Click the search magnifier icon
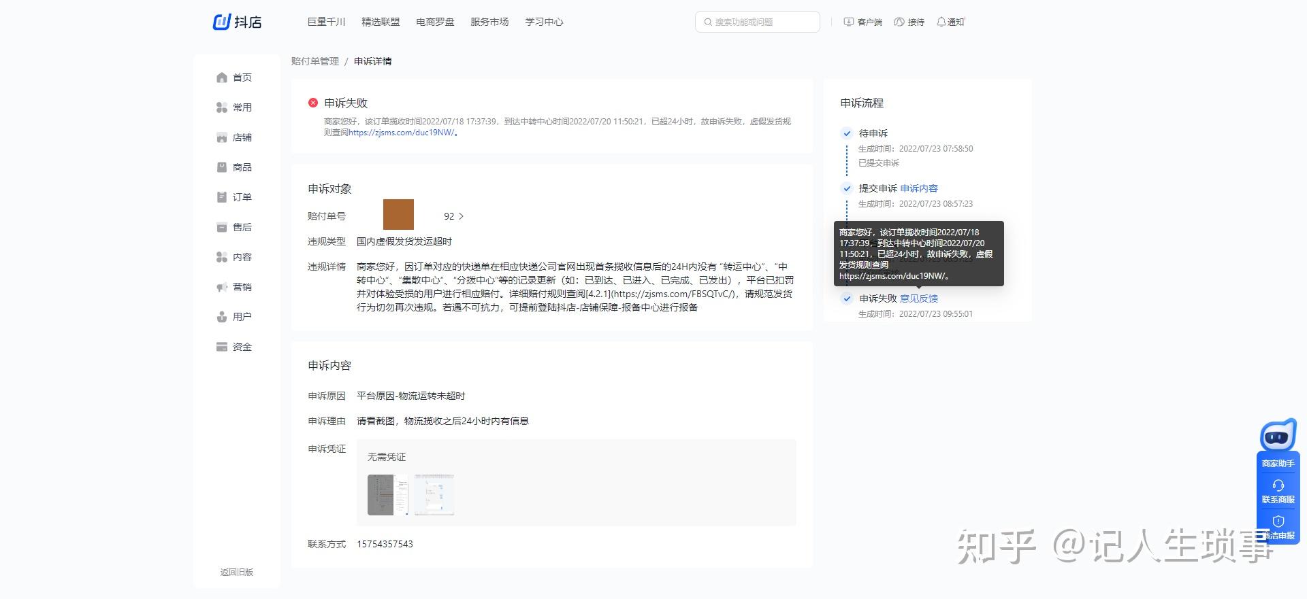The height and width of the screenshot is (599, 1307). 708,22
